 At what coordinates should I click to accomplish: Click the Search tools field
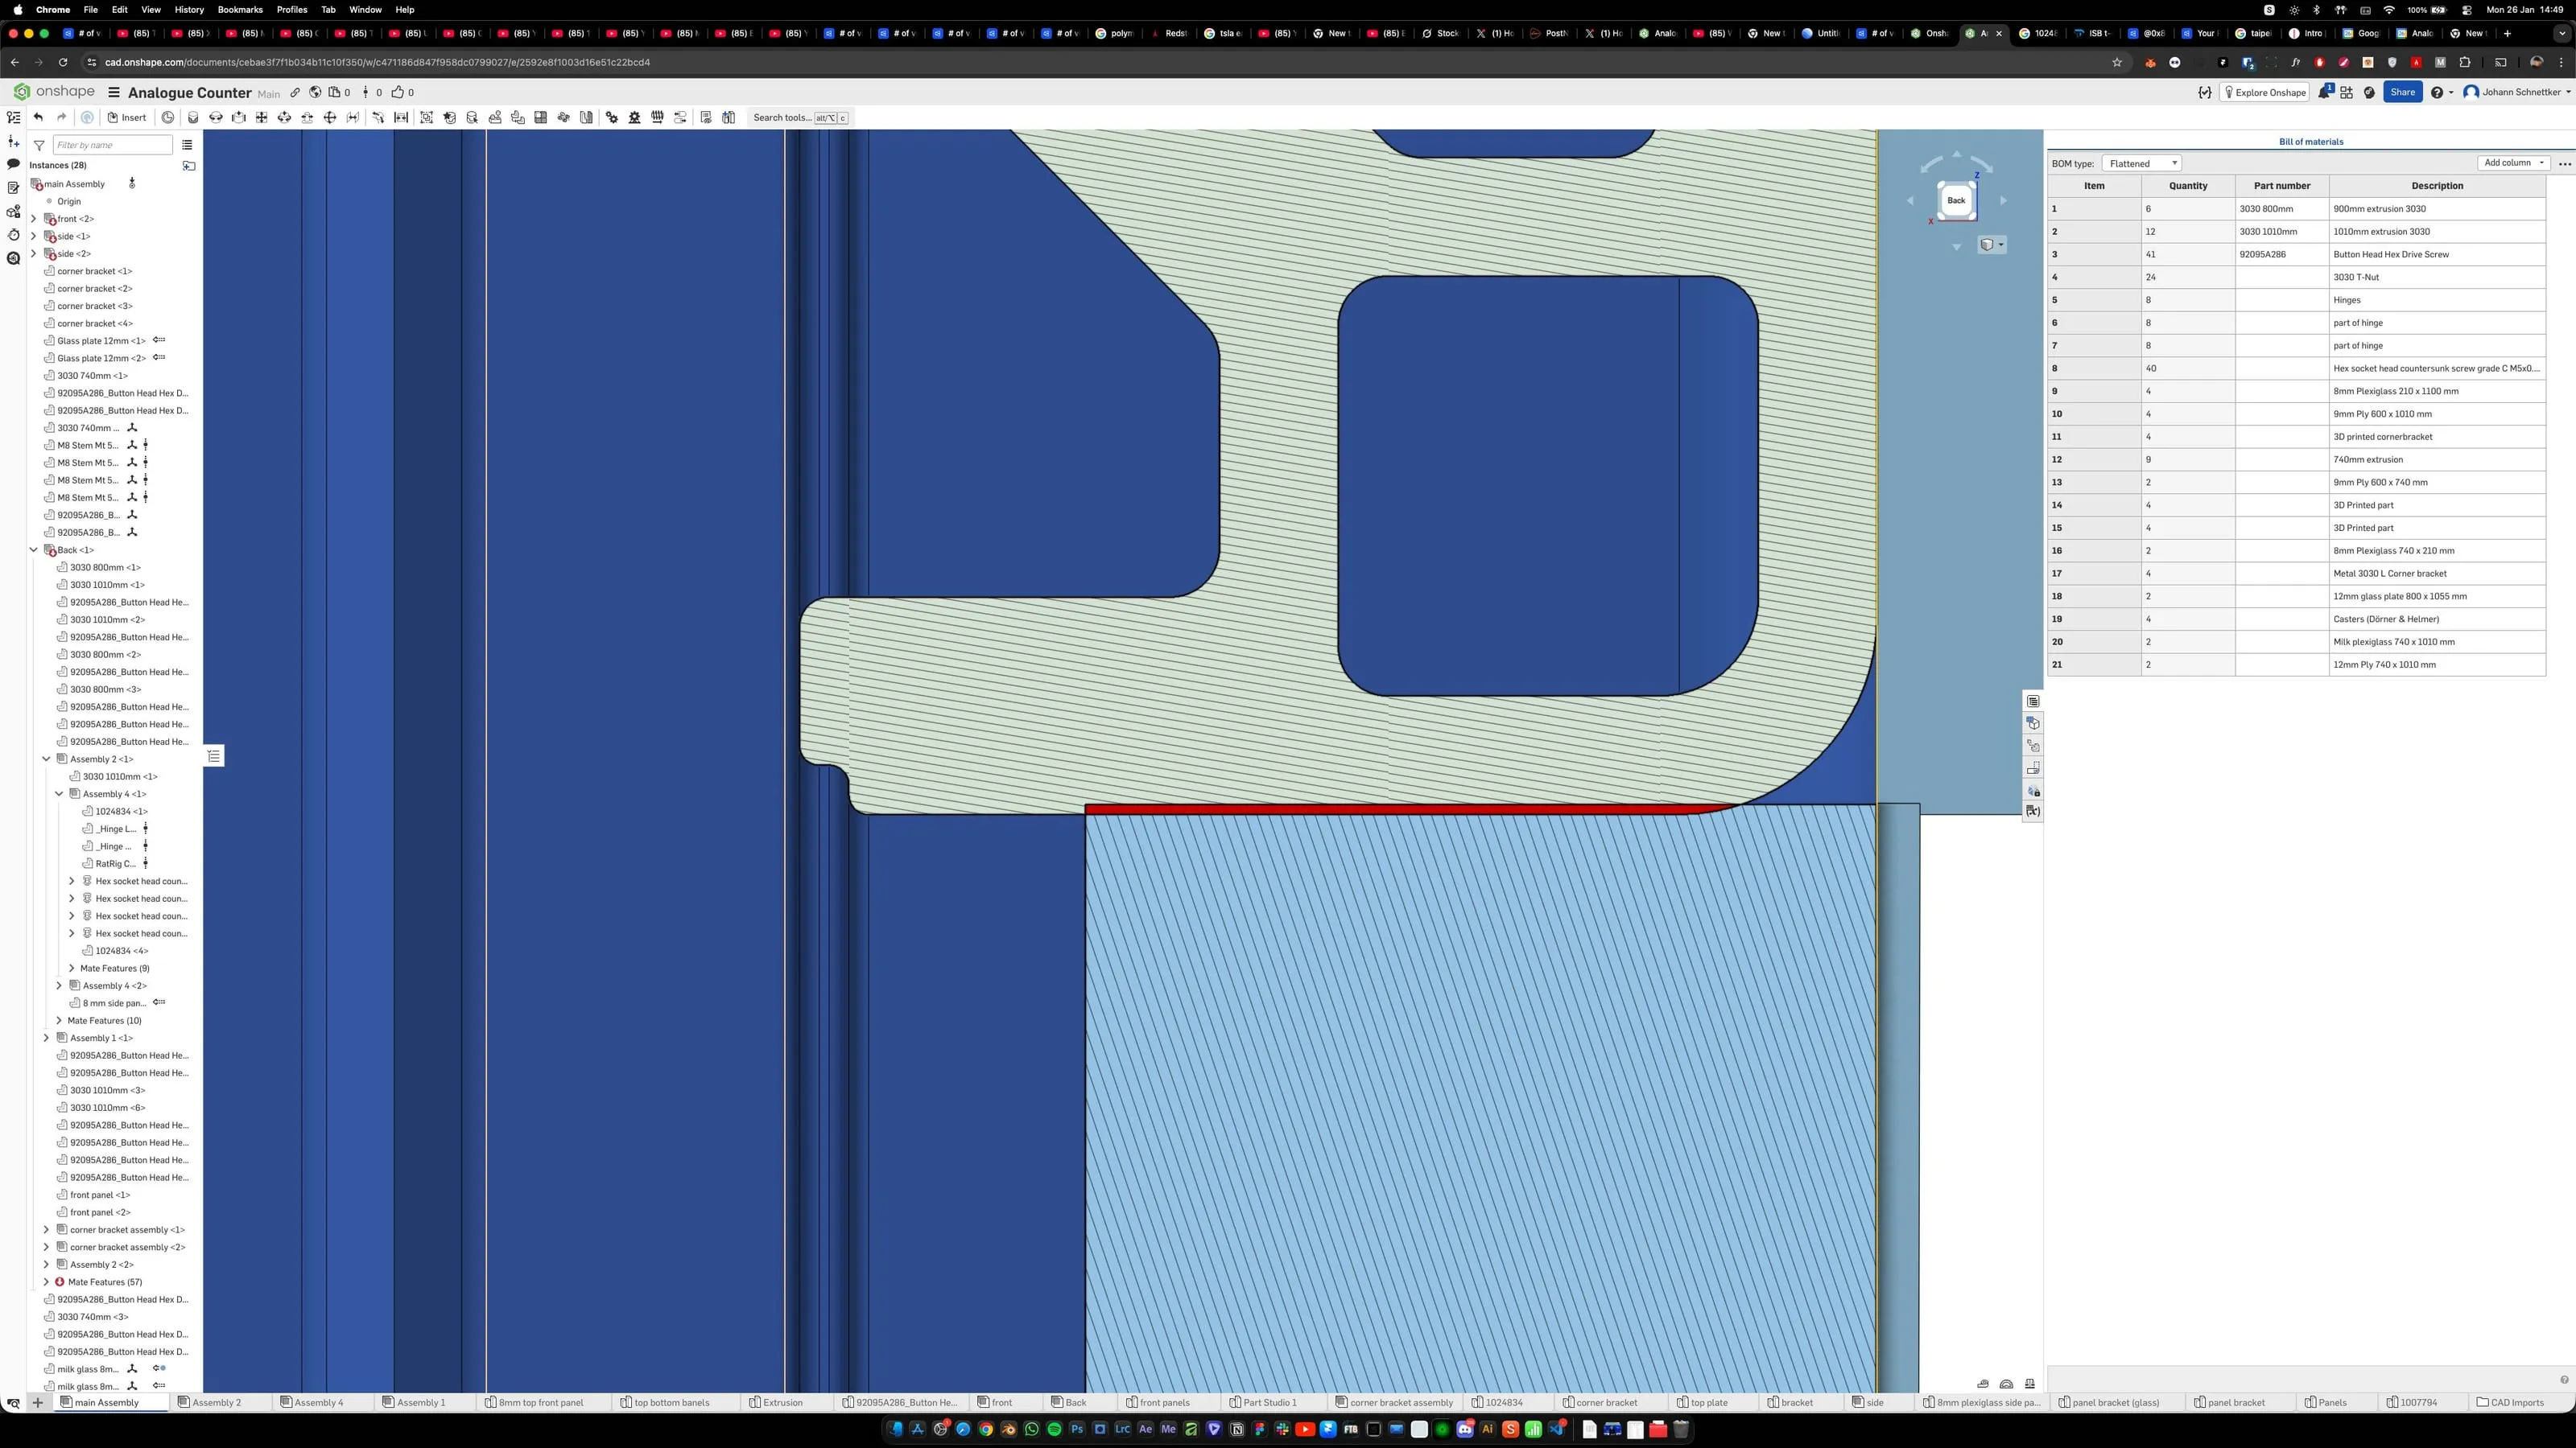coord(800,117)
